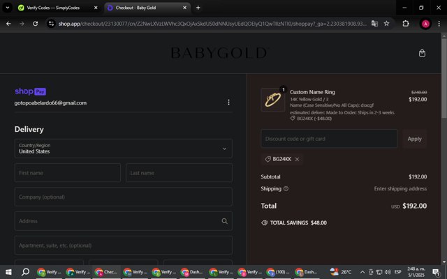
Task: Open the weather 26°C taskbar widget
Action: (x=341, y=272)
